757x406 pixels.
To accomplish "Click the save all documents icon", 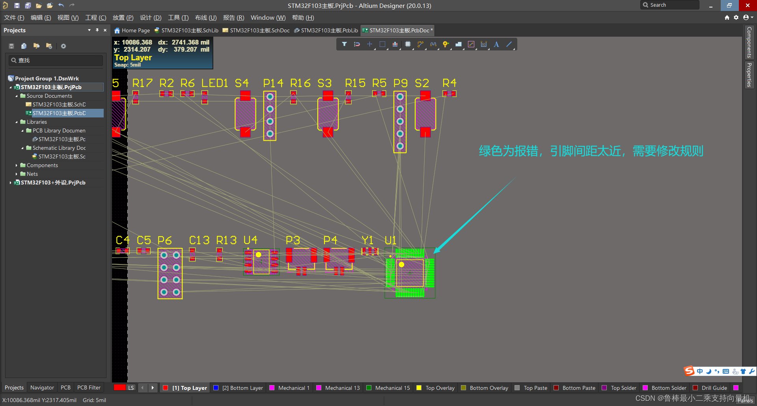I will point(28,6).
